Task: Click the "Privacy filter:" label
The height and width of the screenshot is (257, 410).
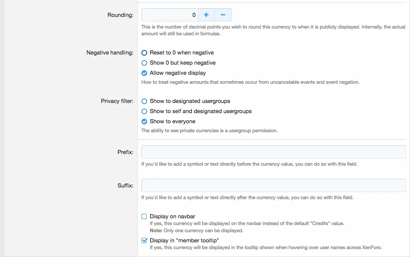Action: tap(117, 101)
